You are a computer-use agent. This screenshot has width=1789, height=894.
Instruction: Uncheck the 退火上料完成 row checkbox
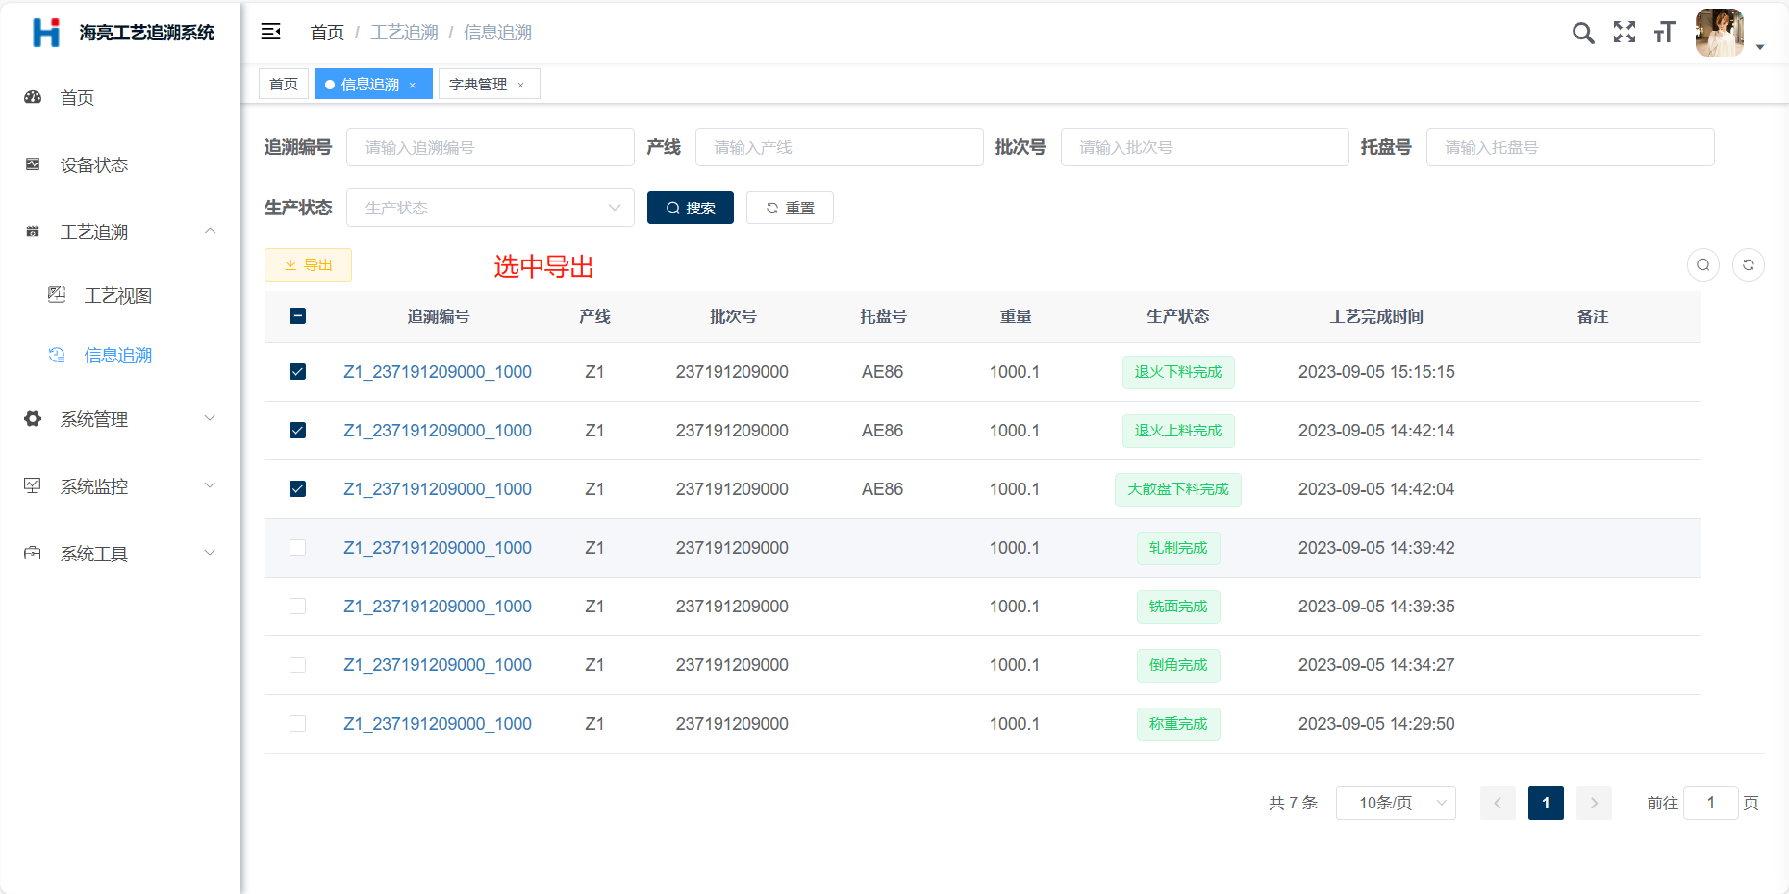pos(298,431)
